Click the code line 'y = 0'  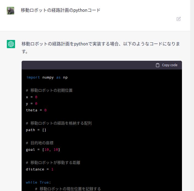(32, 104)
